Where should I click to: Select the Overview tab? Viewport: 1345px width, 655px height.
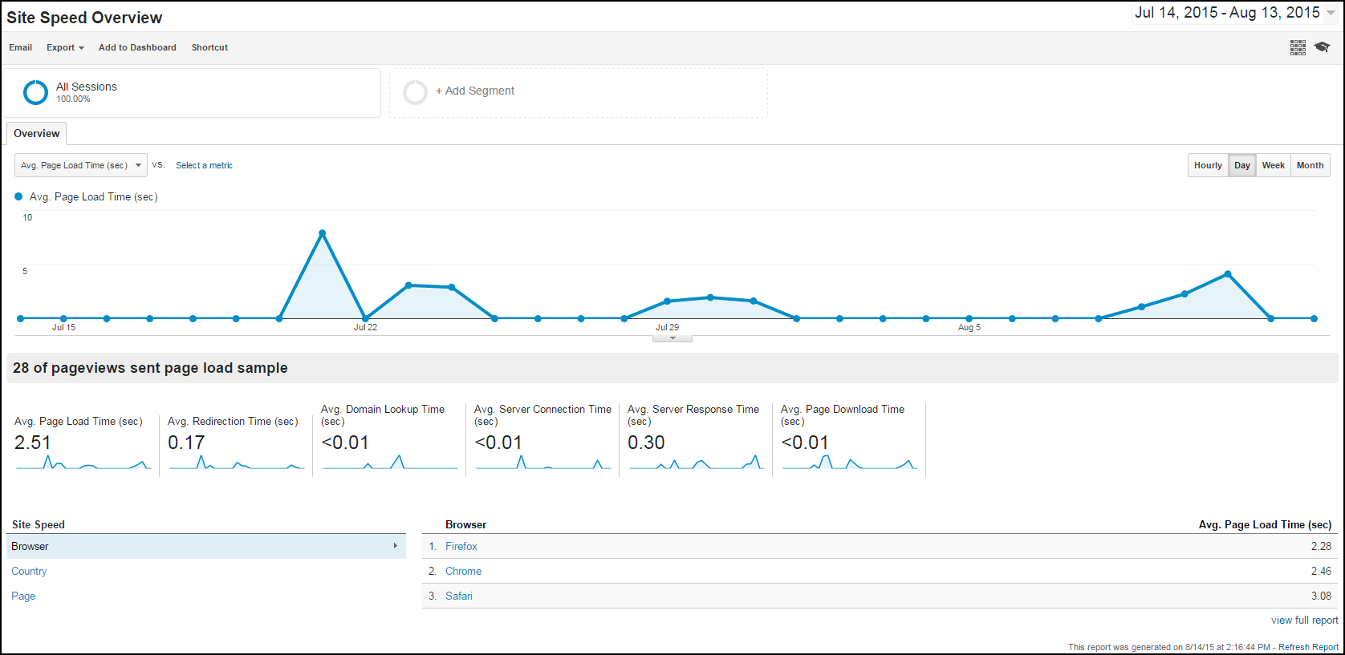36,133
